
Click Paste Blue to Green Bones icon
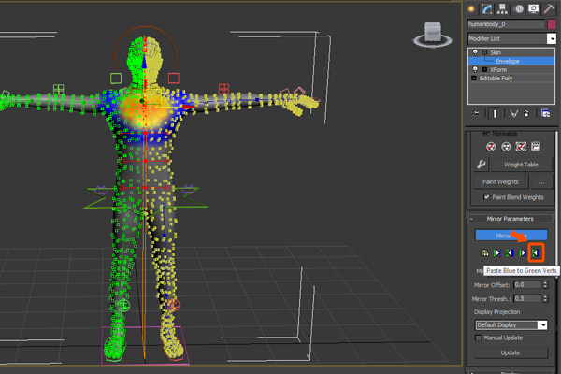pos(510,253)
